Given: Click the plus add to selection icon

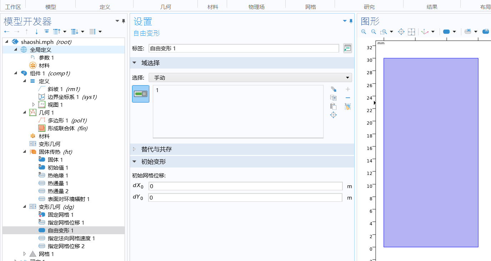Looking at the screenshot, I should [x=348, y=89].
